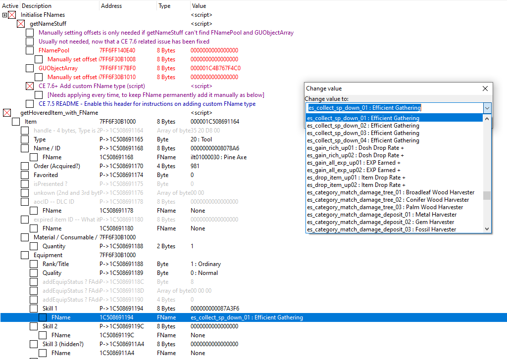Choose Fossil Harvester option
This screenshot has height=359, width=507.
pyautogui.click(x=395, y=229)
